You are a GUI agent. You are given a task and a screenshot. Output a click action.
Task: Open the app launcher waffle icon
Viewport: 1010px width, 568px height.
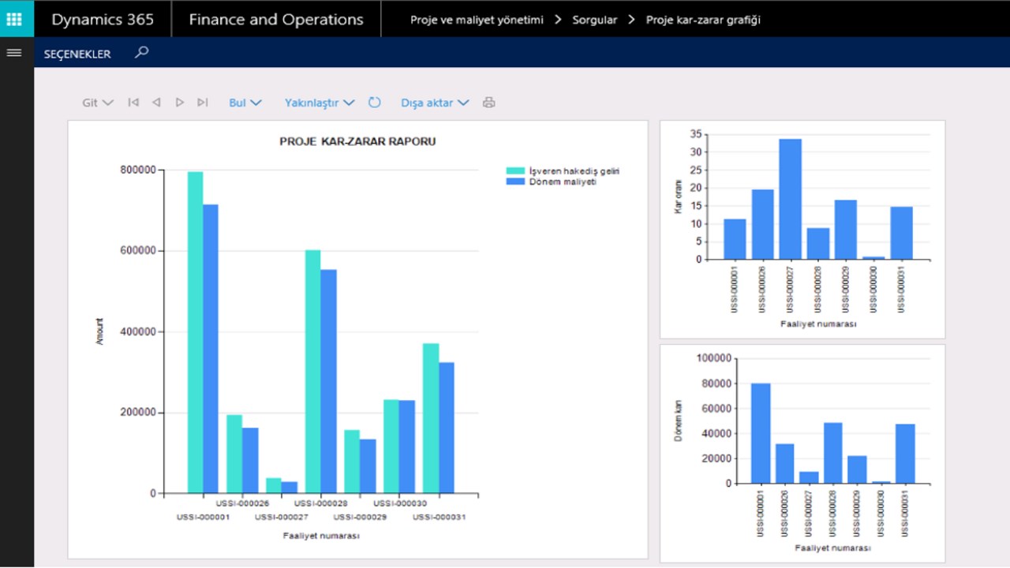(x=14, y=19)
